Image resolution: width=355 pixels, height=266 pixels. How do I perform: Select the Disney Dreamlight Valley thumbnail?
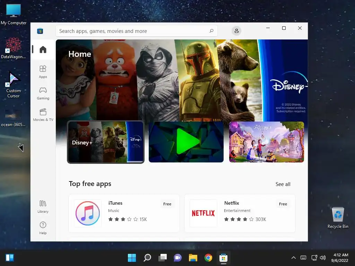(267, 142)
